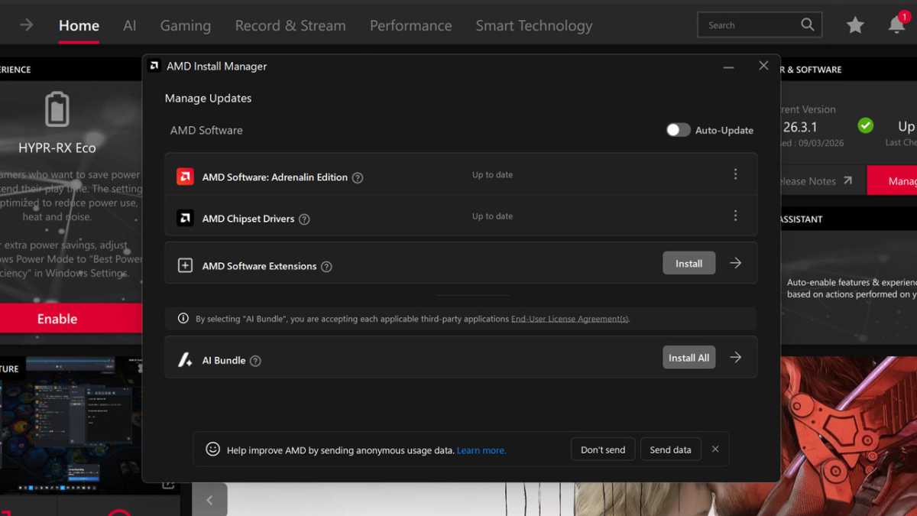Open the Performance menu
Viewport: 917px width, 516px height.
click(x=410, y=25)
